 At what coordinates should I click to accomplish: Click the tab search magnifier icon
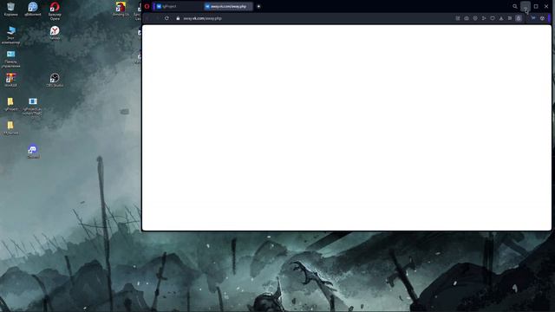click(x=514, y=6)
